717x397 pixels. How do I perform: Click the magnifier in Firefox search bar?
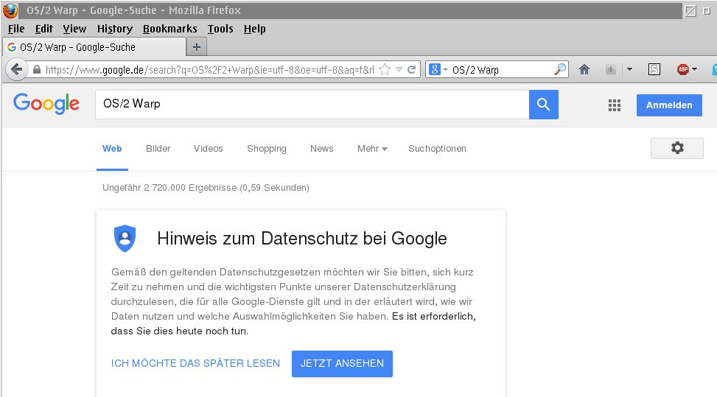tap(560, 69)
